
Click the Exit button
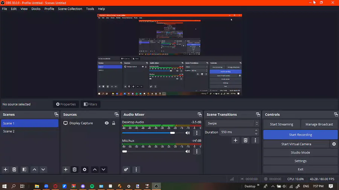coord(300,169)
